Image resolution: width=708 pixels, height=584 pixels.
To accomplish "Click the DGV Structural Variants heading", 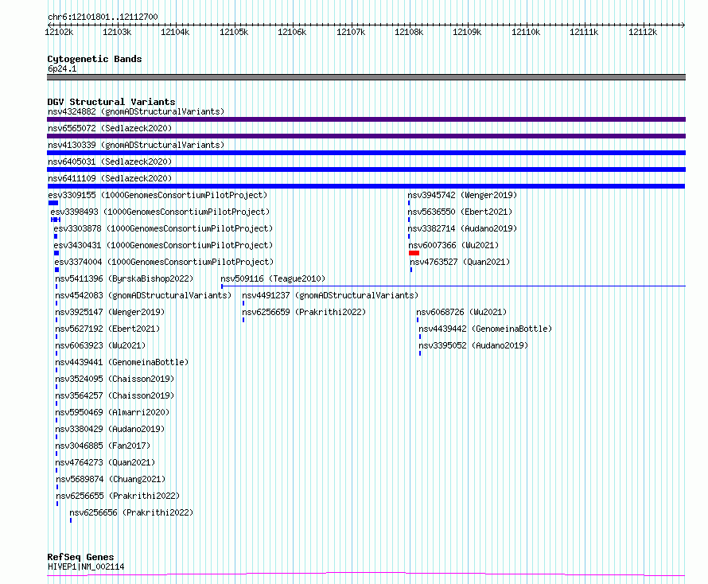I will [x=111, y=102].
